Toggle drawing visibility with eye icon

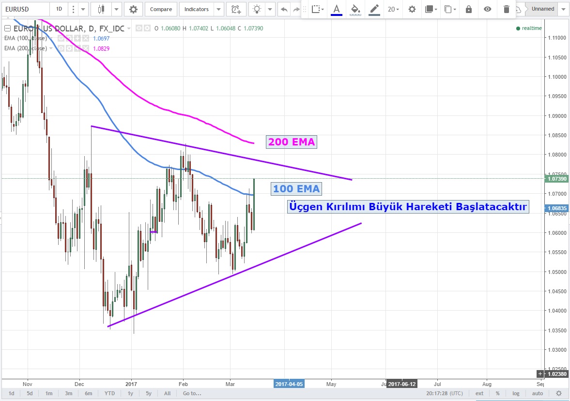tap(488, 9)
